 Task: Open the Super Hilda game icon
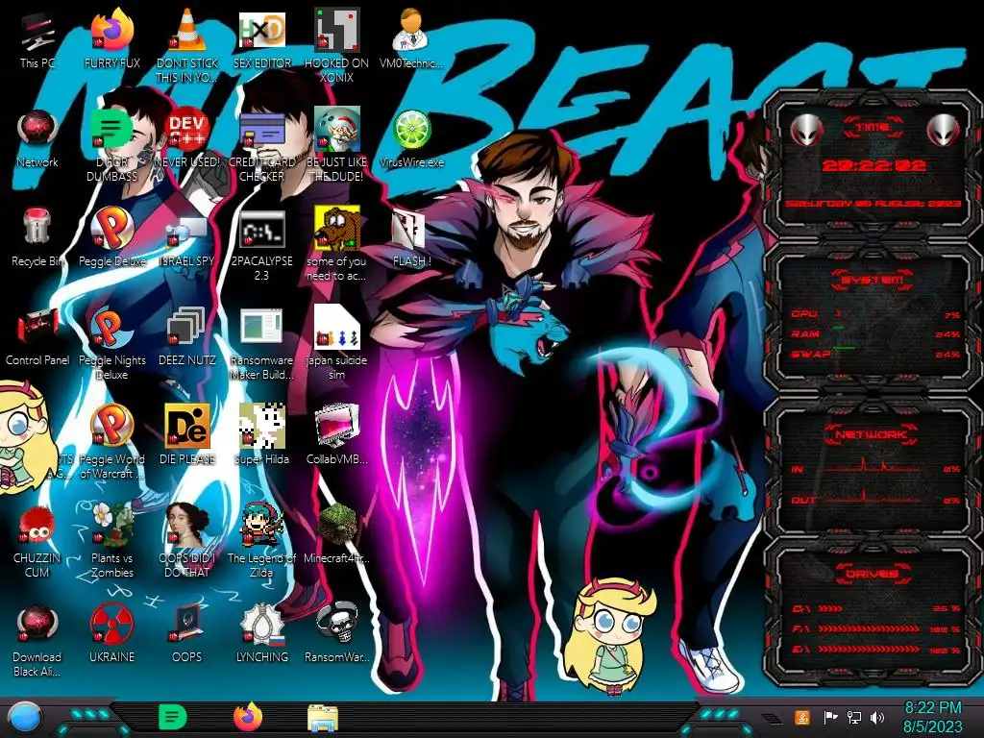(x=261, y=436)
